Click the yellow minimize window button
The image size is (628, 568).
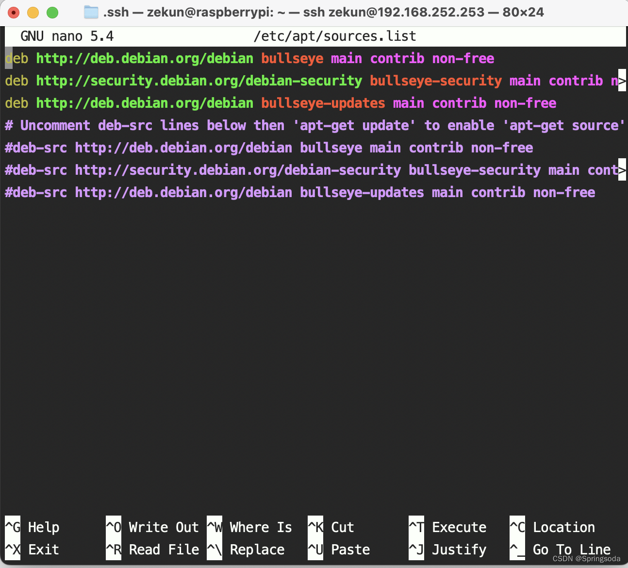tap(33, 13)
